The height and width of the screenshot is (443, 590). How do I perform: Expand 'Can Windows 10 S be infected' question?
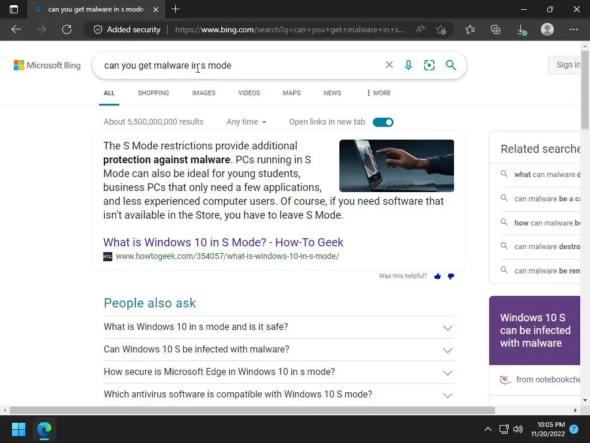pyautogui.click(x=278, y=350)
